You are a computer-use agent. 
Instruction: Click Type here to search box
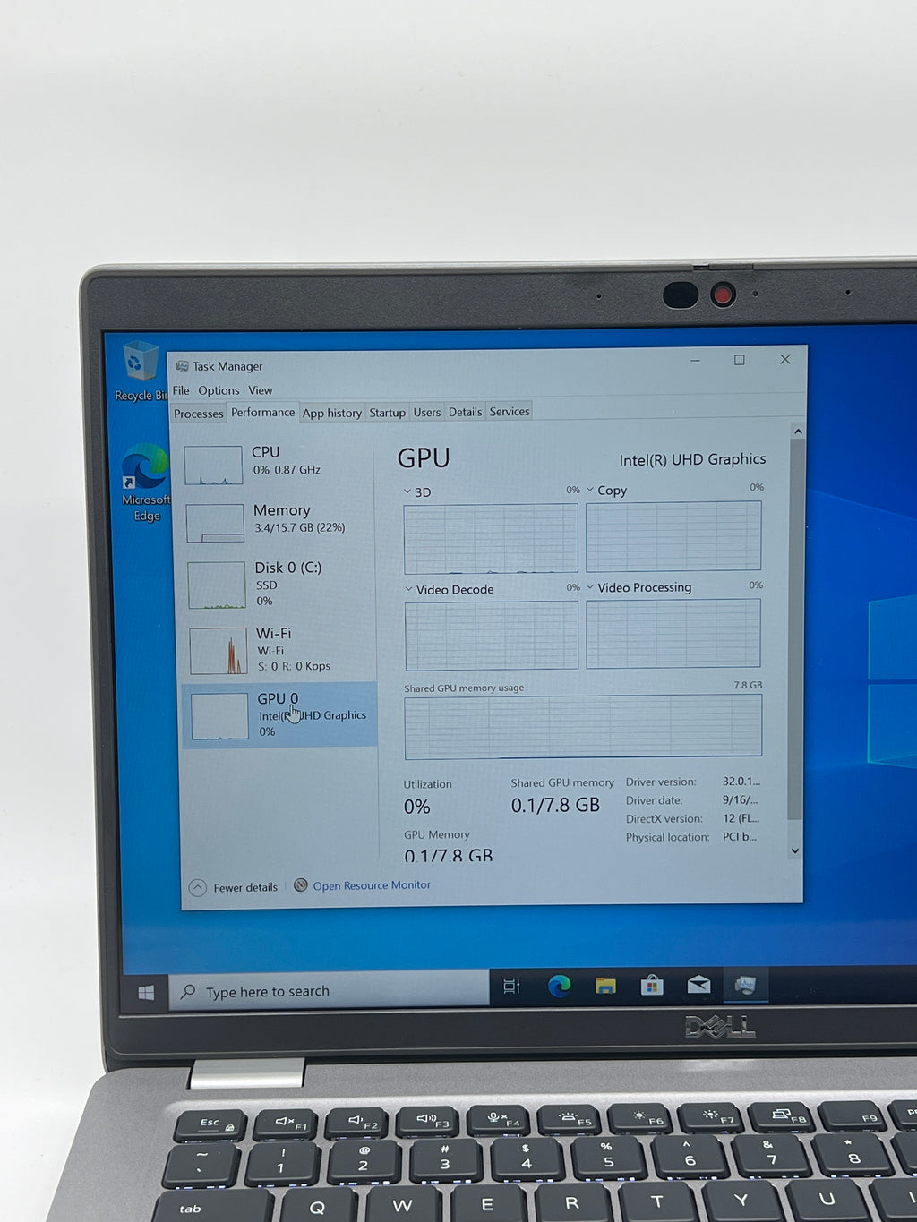[x=329, y=992]
